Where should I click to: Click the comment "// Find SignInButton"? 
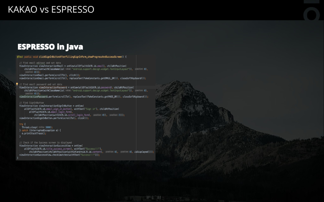coord(32,103)
